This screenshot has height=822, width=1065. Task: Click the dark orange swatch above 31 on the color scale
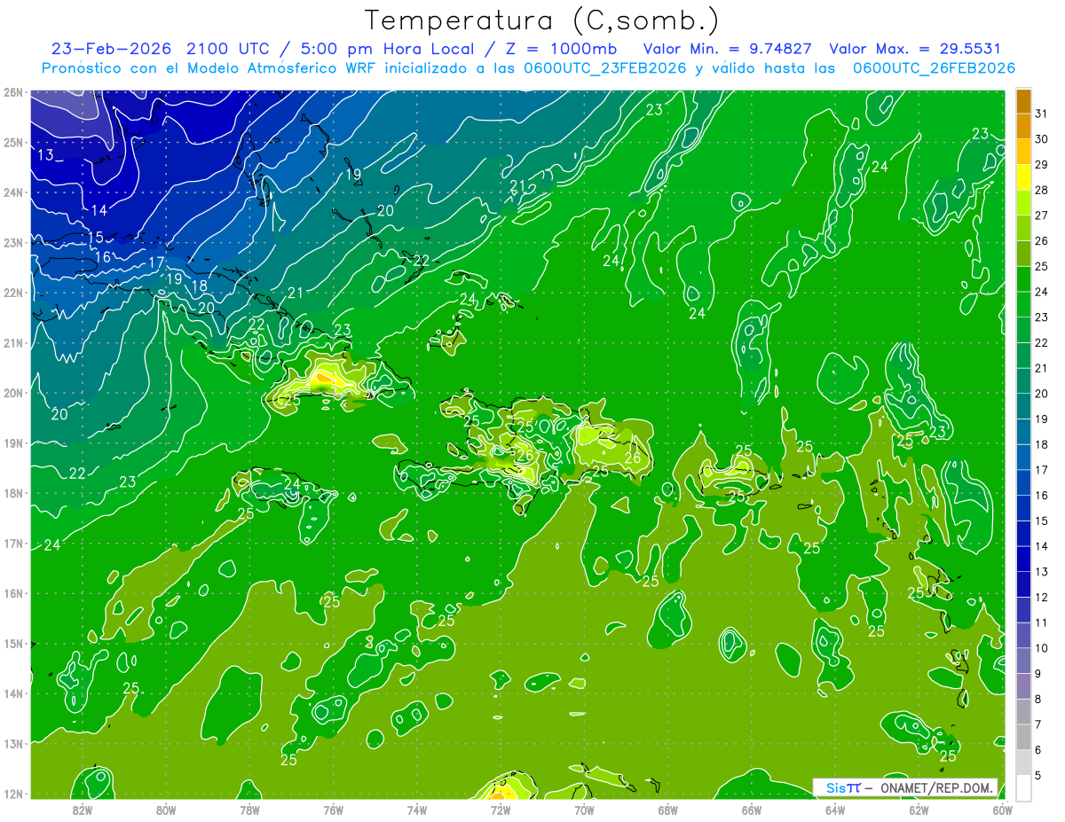pyautogui.click(x=1023, y=101)
